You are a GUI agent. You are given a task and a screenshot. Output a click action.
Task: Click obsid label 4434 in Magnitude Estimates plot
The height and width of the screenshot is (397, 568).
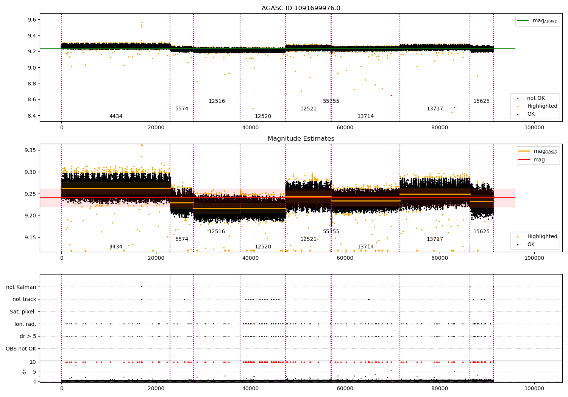(x=116, y=247)
